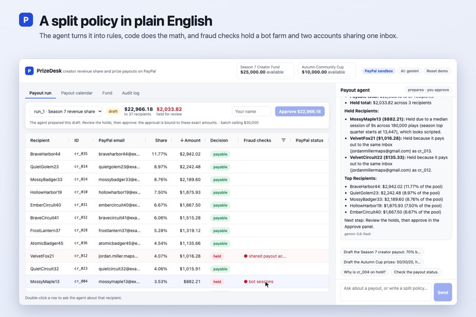Open the run_1 Season 7 revenue share dropdown

coord(66,112)
